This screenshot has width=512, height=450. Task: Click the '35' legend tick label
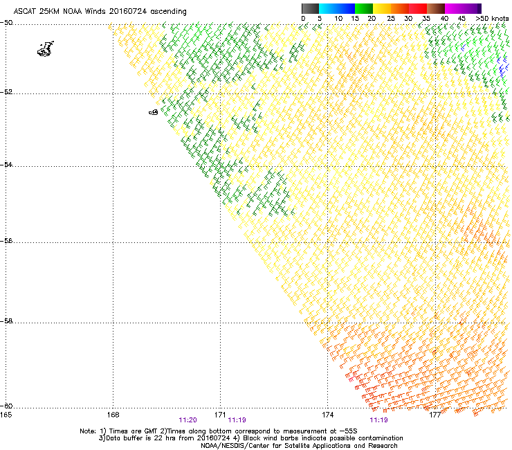[x=426, y=19]
